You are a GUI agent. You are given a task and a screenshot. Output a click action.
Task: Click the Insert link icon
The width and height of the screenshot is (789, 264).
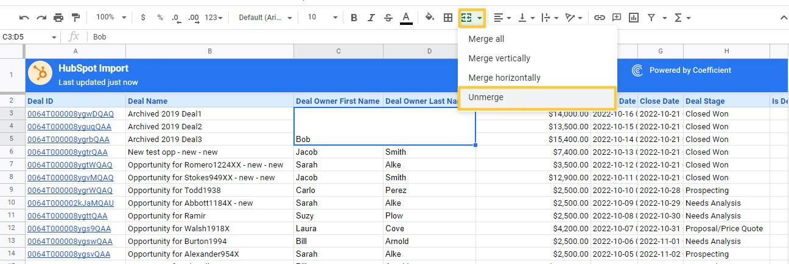pos(600,18)
